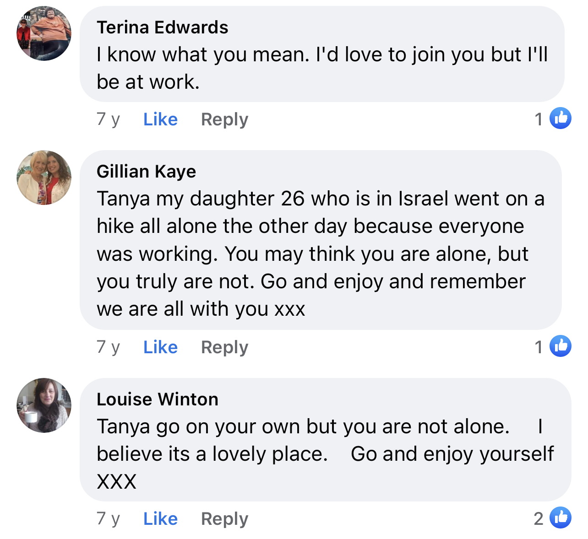Screen dimensions: 588x539
Task: Reply to Louise Winton's comment
Action: point(224,519)
